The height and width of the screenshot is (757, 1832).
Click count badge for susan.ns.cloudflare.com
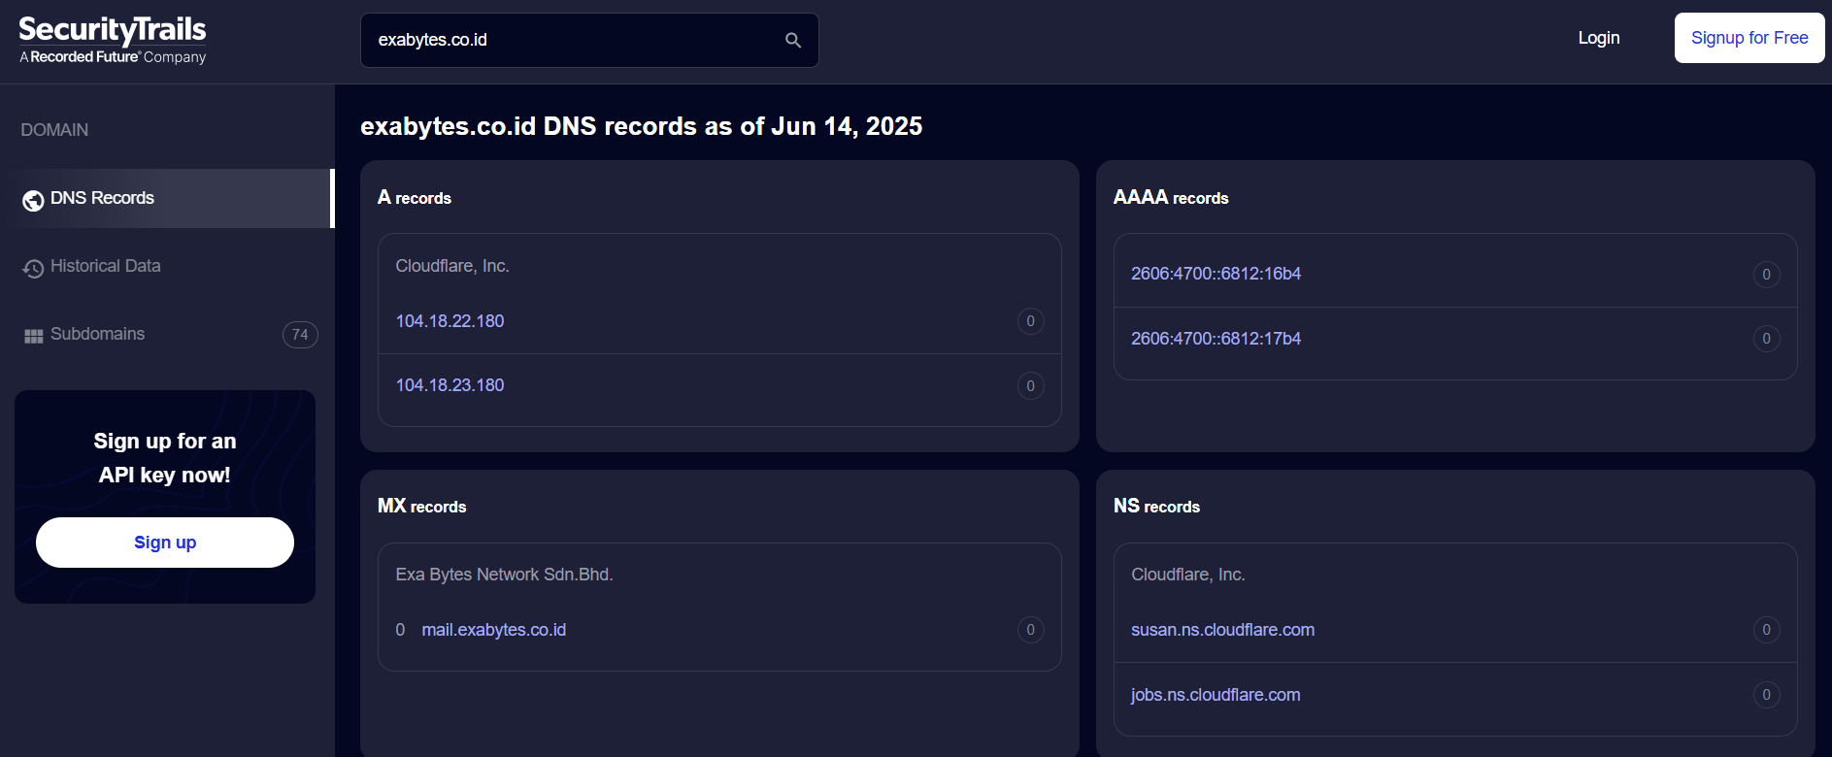pos(1766,630)
